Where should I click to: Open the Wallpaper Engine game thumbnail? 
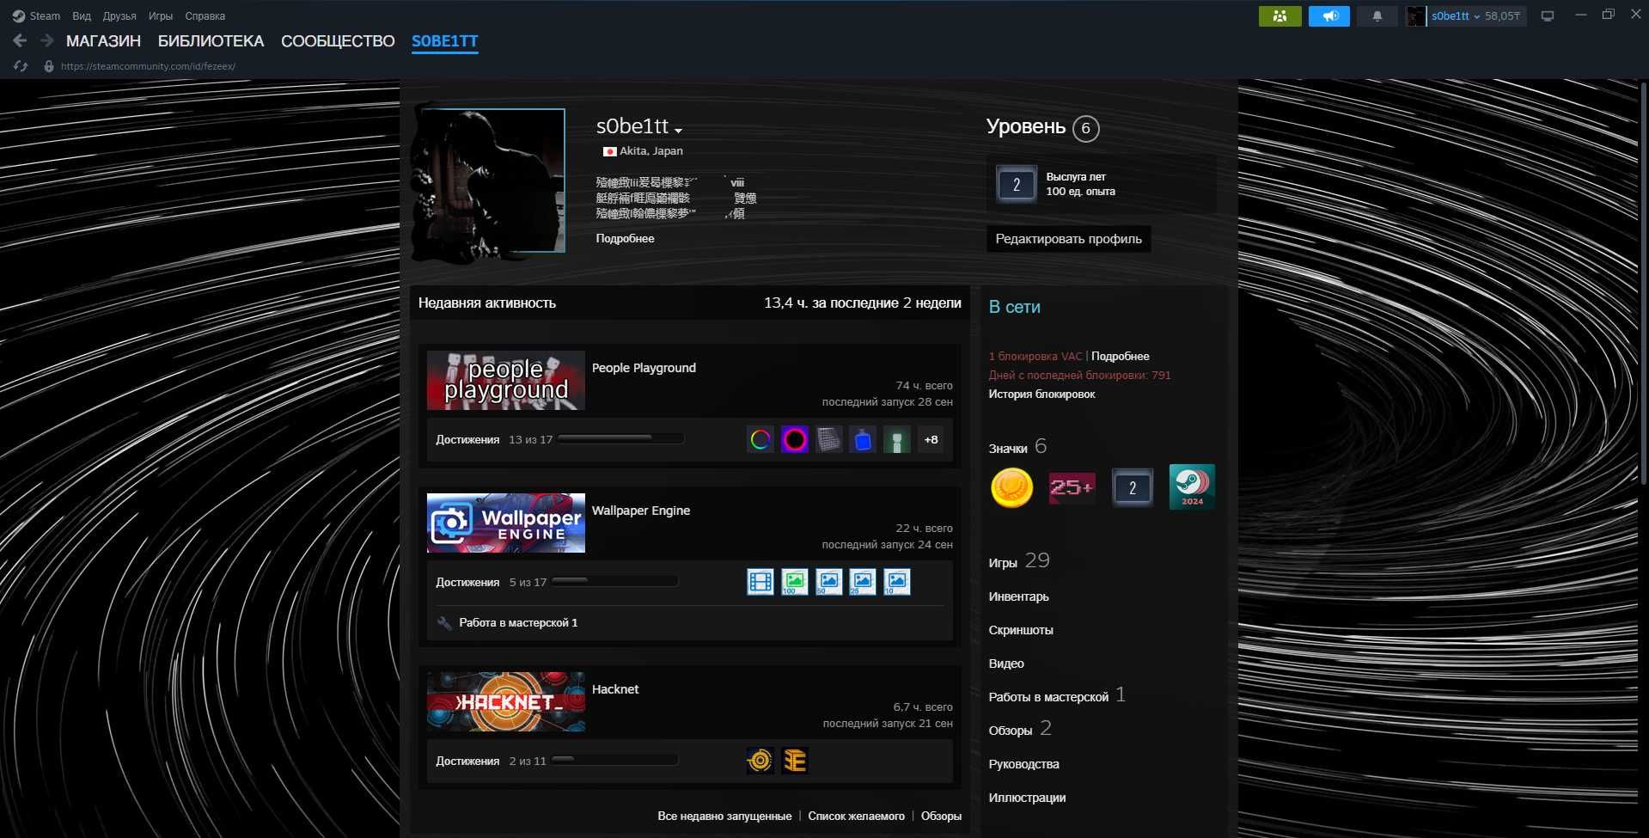coord(505,523)
